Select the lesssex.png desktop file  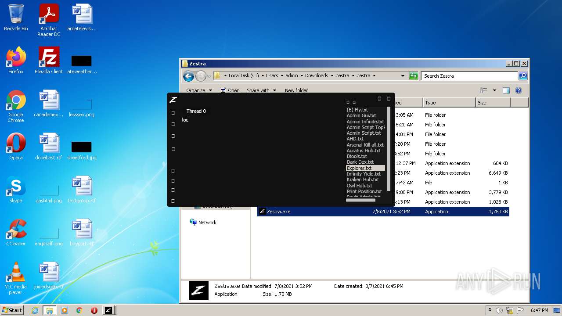82,107
